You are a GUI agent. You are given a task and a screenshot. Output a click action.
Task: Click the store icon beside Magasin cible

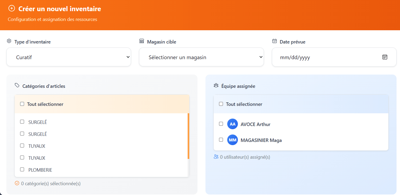pyautogui.click(x=142, y=41)
